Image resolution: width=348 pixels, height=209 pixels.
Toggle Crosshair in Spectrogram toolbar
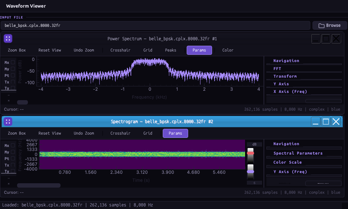120,133
